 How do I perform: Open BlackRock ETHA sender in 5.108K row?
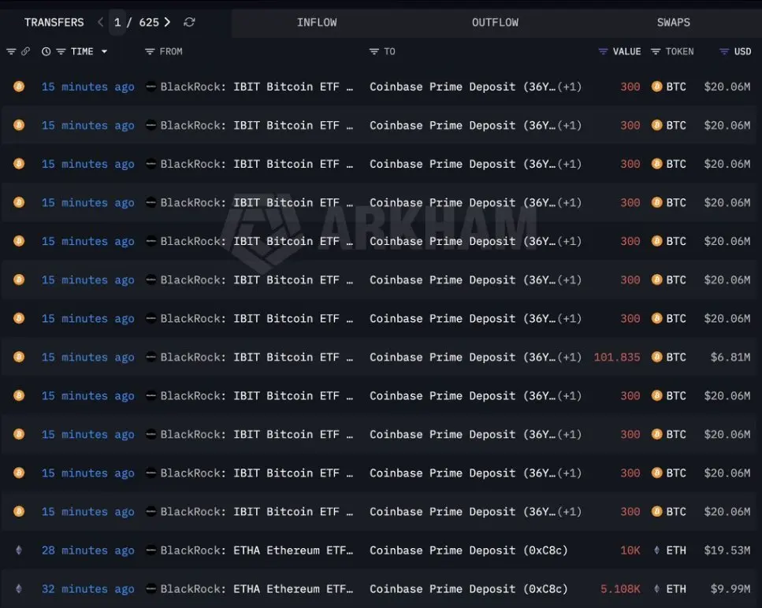tap(257, 589)
